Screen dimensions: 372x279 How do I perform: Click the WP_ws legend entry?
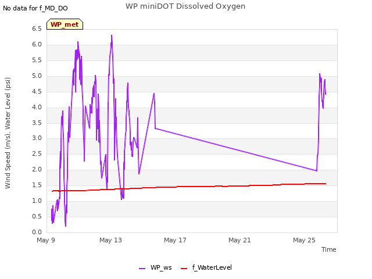point(155,267)
